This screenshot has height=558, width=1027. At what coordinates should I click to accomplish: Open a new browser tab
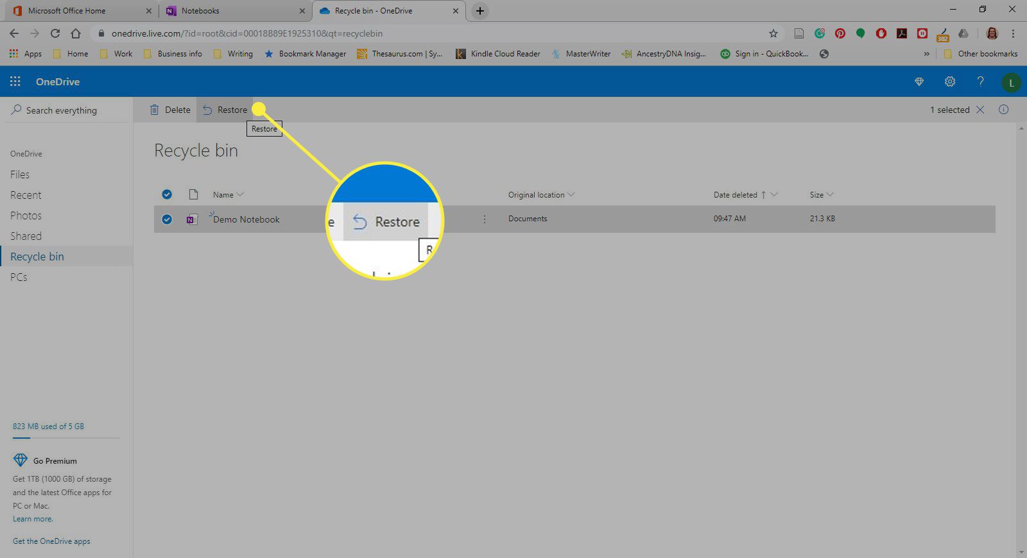(479, 11)
